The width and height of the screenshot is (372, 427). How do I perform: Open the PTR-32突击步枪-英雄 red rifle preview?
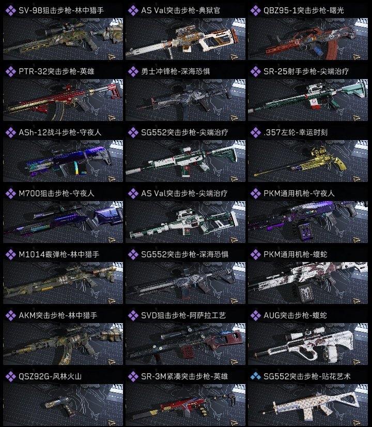(63, 100)
